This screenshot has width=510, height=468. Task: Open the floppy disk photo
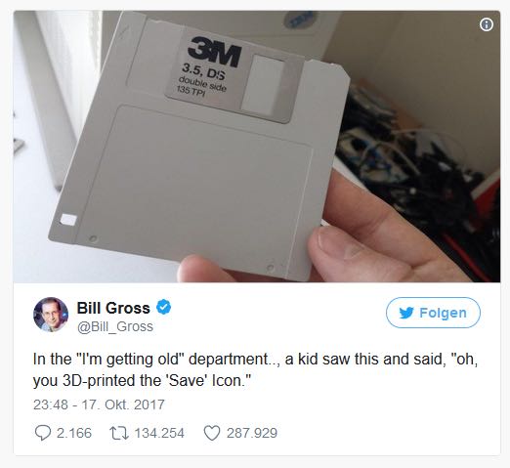[x=257, y=147]
